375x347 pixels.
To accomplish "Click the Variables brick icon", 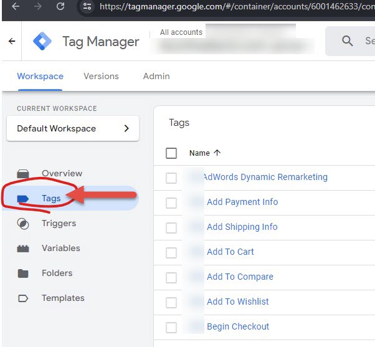I will 23,249.
